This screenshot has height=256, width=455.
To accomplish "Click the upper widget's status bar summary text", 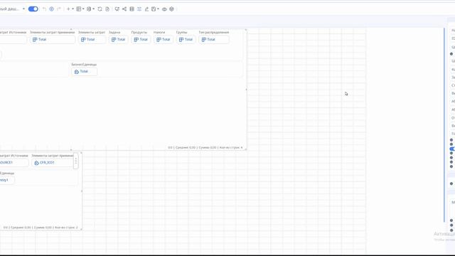I will (x=205, y=147).
